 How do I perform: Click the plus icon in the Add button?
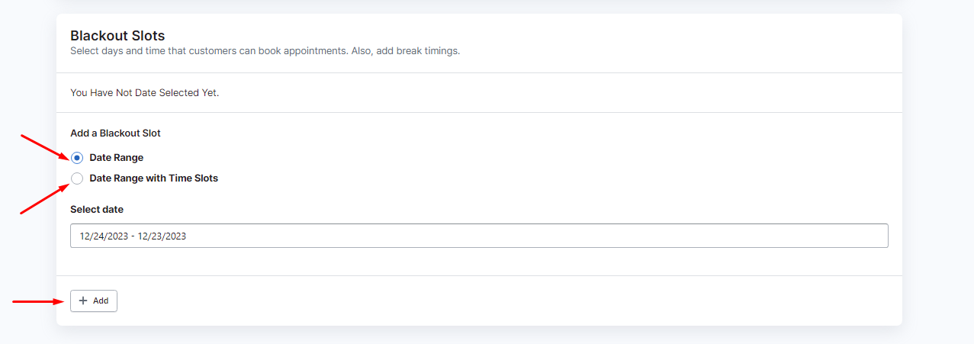coord(83,301)
